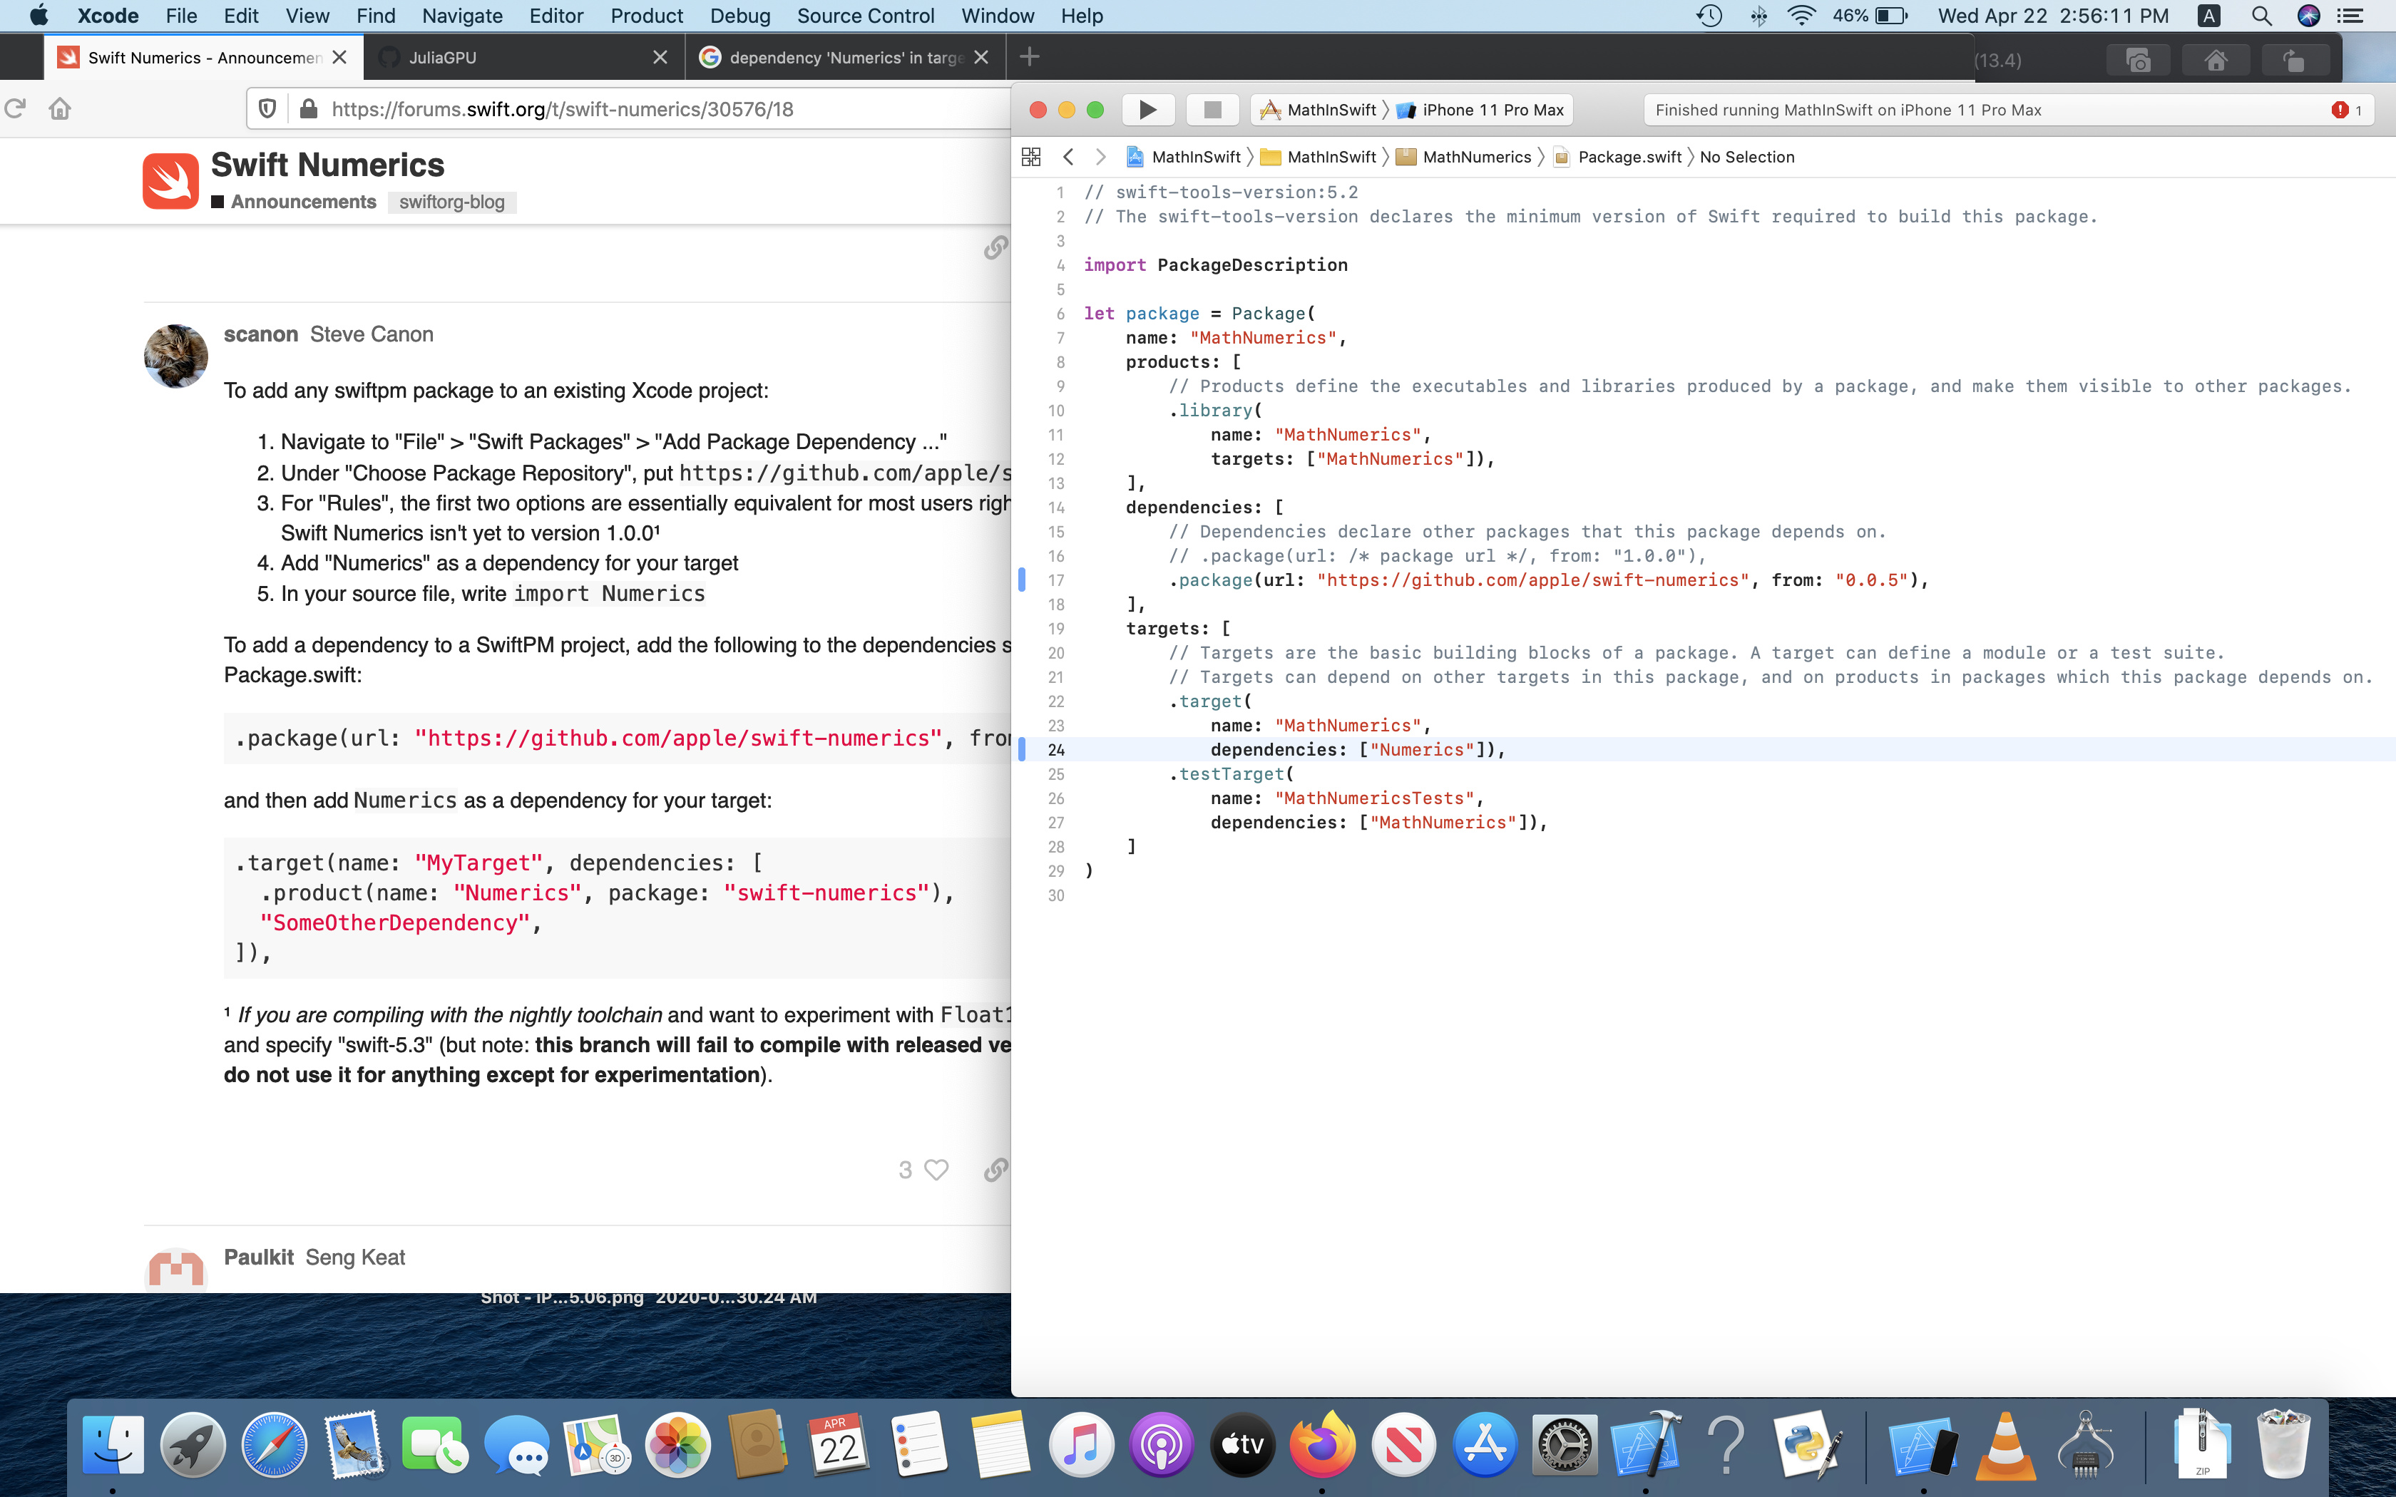Copy link to Steve Canon's post
This screenshot has height=1497, width=2396.
[x=996, y=1171]
